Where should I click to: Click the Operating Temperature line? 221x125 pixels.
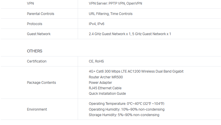[127, 103]
